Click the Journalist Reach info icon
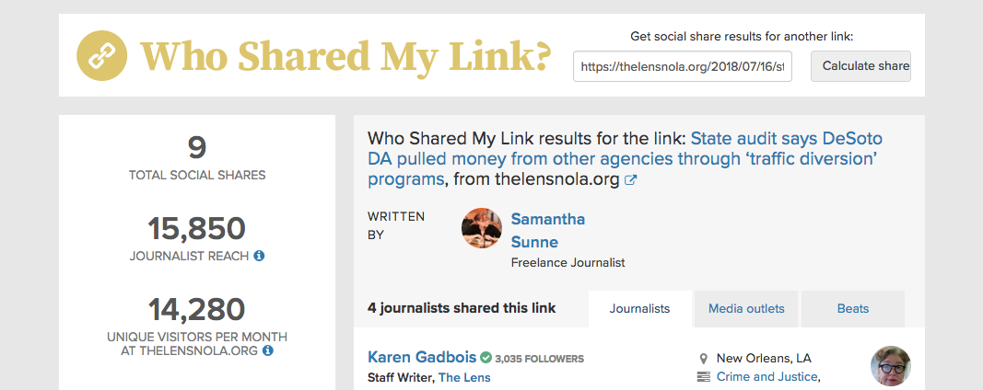983x390 pixels. (x=259, y=256)
